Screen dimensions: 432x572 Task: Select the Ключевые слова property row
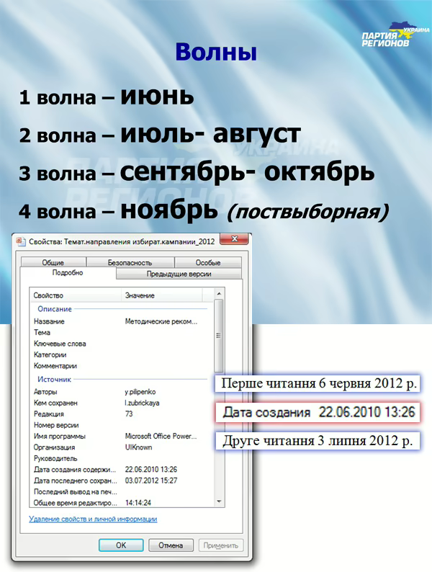[x=60, y=344]
